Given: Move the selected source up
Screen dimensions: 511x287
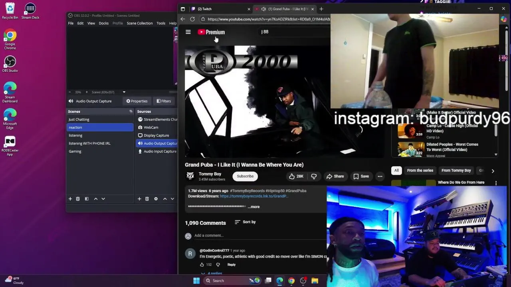Looking at the screenshot, I should click(165, 199).
